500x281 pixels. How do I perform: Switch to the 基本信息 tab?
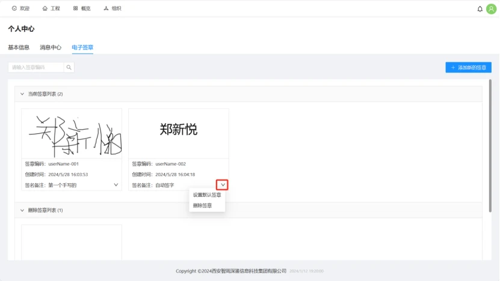[19, 47]
